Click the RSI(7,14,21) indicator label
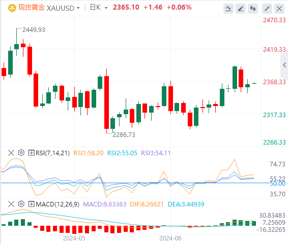The height and width of the screenshot is (244, 288). [x=53, y=153]
